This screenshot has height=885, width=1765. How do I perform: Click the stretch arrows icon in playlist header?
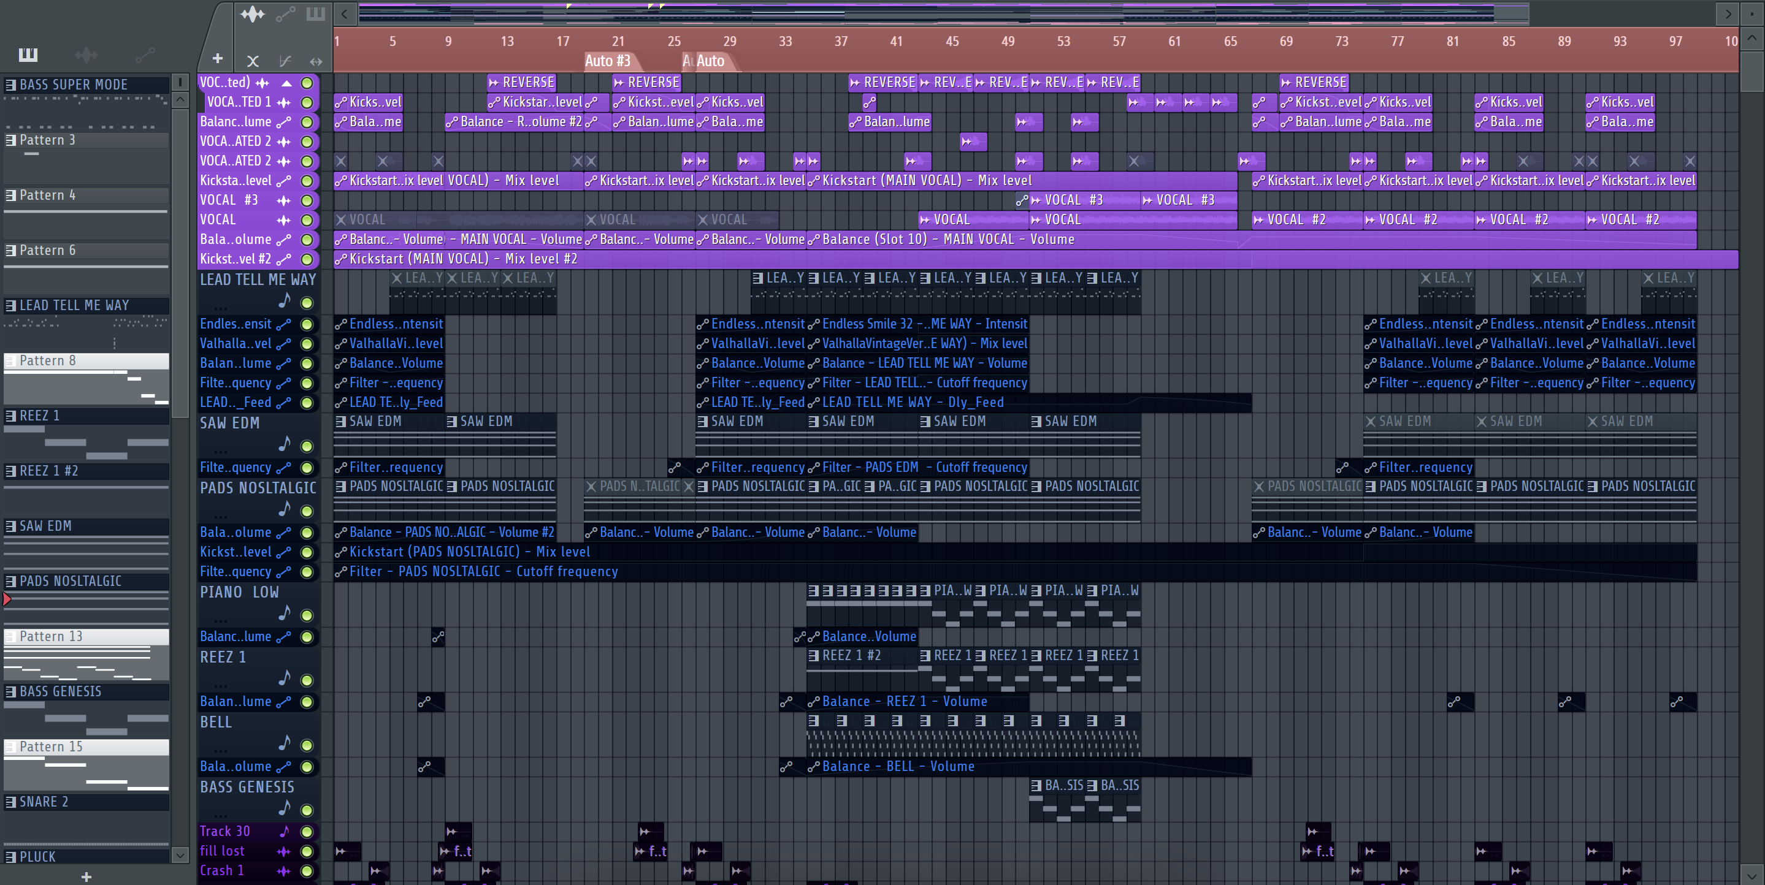click(x=316, y=61)
